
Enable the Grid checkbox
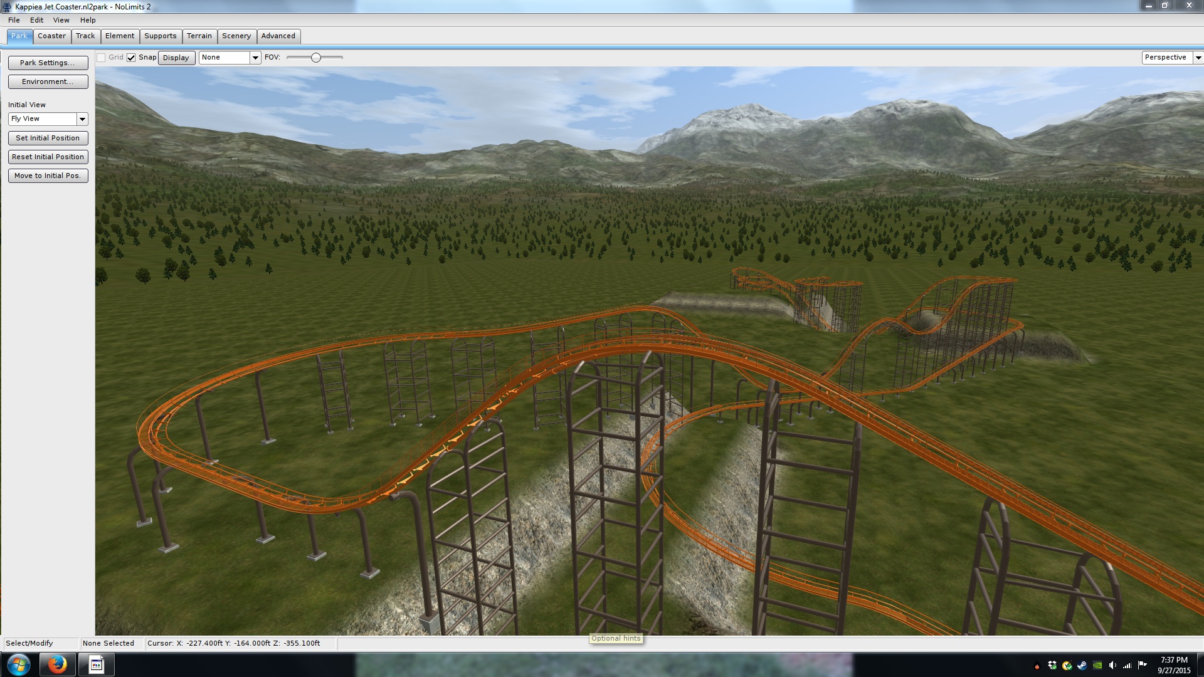101,58
